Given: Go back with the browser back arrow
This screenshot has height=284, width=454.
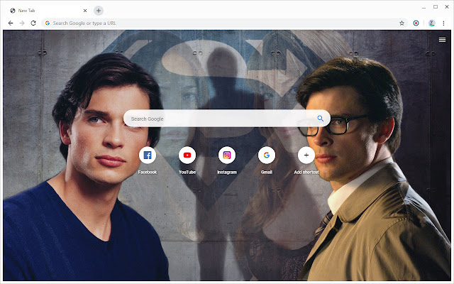Looking at the screenshot, I should 11,23.
